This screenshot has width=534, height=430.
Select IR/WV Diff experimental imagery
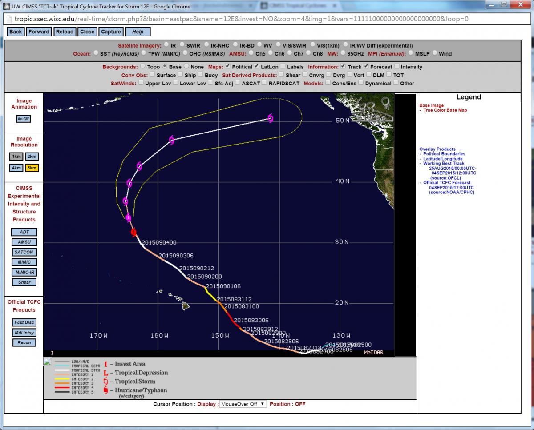pyautogui.click(x=345, y=45)
